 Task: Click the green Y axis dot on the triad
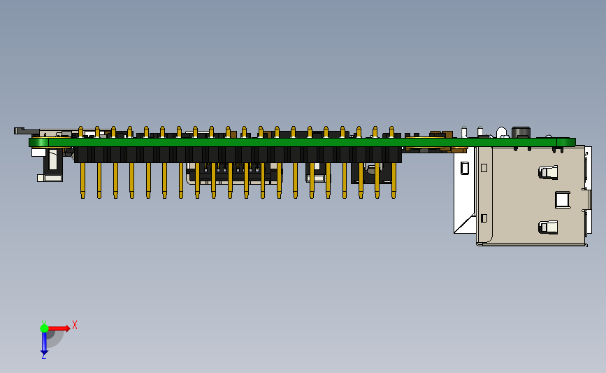click(44, 328)
